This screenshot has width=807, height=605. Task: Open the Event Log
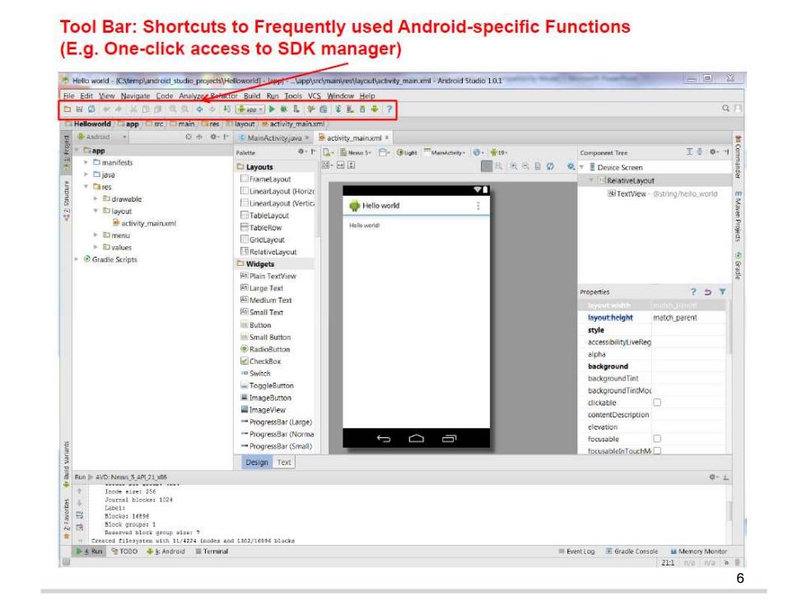click(x=576, y=551)
